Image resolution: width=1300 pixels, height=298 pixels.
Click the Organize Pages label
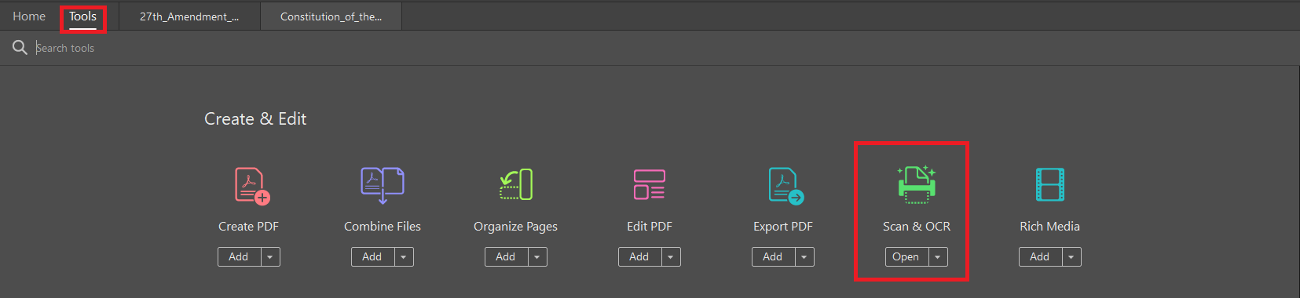tap(515, 227)
